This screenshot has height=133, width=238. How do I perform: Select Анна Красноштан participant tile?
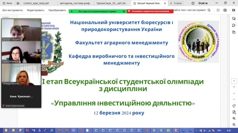pos(21,96)
